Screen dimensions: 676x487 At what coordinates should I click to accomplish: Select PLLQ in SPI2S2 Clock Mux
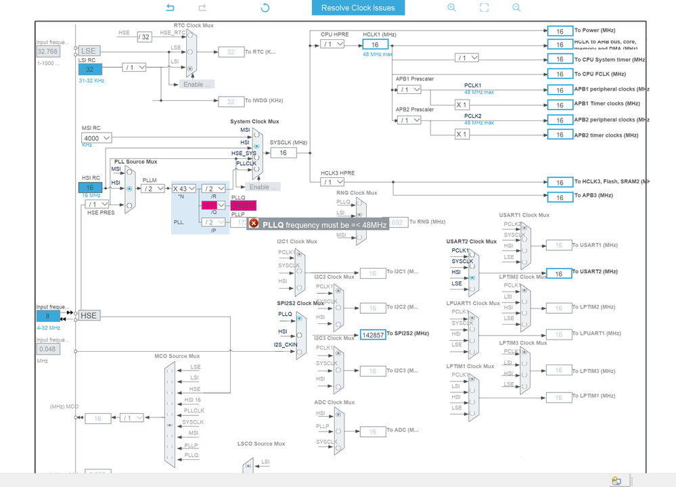299,319
